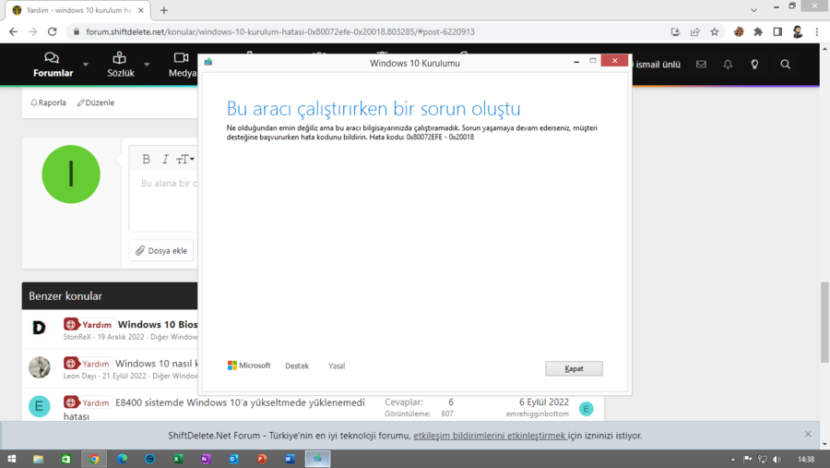830x468 pixels.
Task: Click the browser back arrow
Action: tap(13, 31)
